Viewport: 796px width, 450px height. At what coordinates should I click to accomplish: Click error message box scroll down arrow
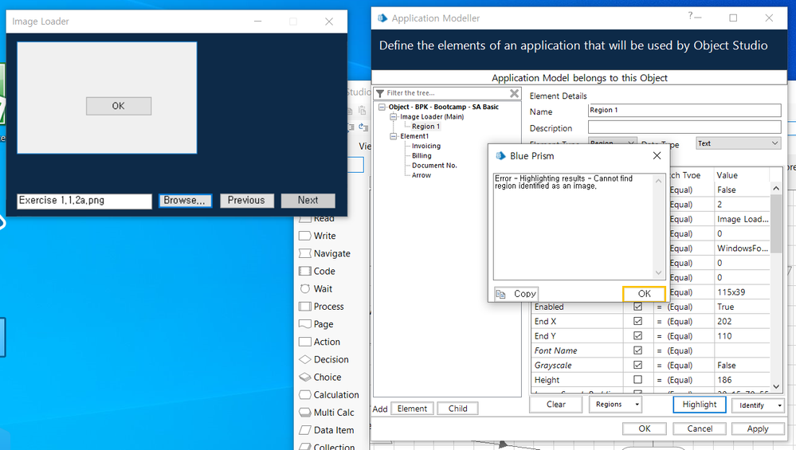(x=658, y=273)
